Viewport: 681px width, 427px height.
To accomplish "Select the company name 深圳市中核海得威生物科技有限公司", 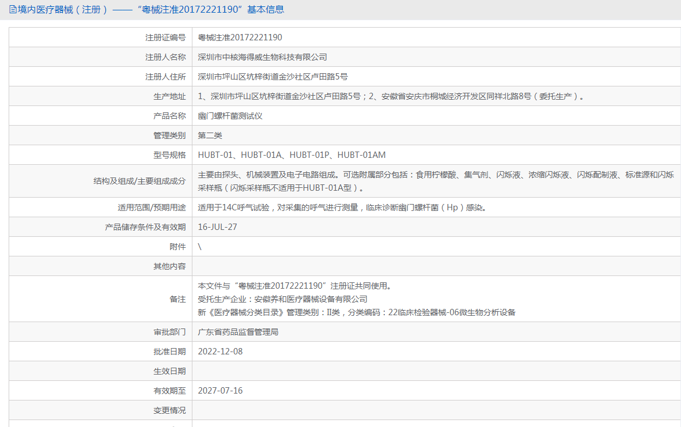I will 262,58.
